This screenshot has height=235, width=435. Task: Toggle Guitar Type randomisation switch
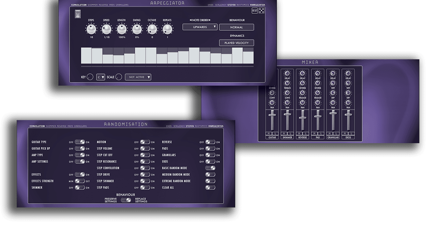pos(80,142)
